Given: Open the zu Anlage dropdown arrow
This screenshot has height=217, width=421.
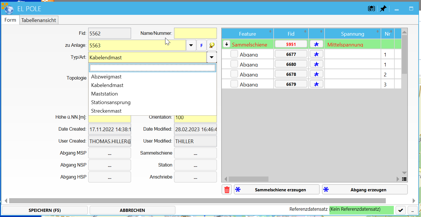Looking at the screenshot, I should (x=191, y=45).
